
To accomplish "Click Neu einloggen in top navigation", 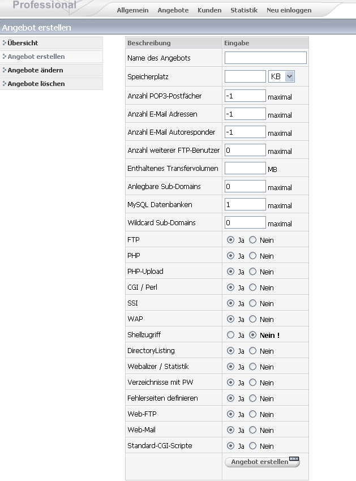I will click(x=289, y=10).
